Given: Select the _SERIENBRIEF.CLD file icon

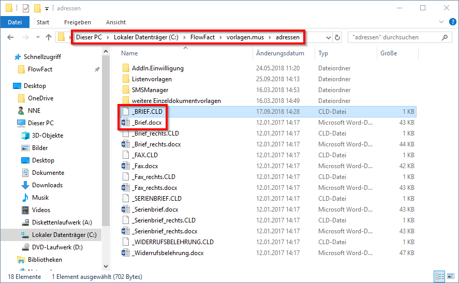Looking at the screenshot, I should coord(126,199).
